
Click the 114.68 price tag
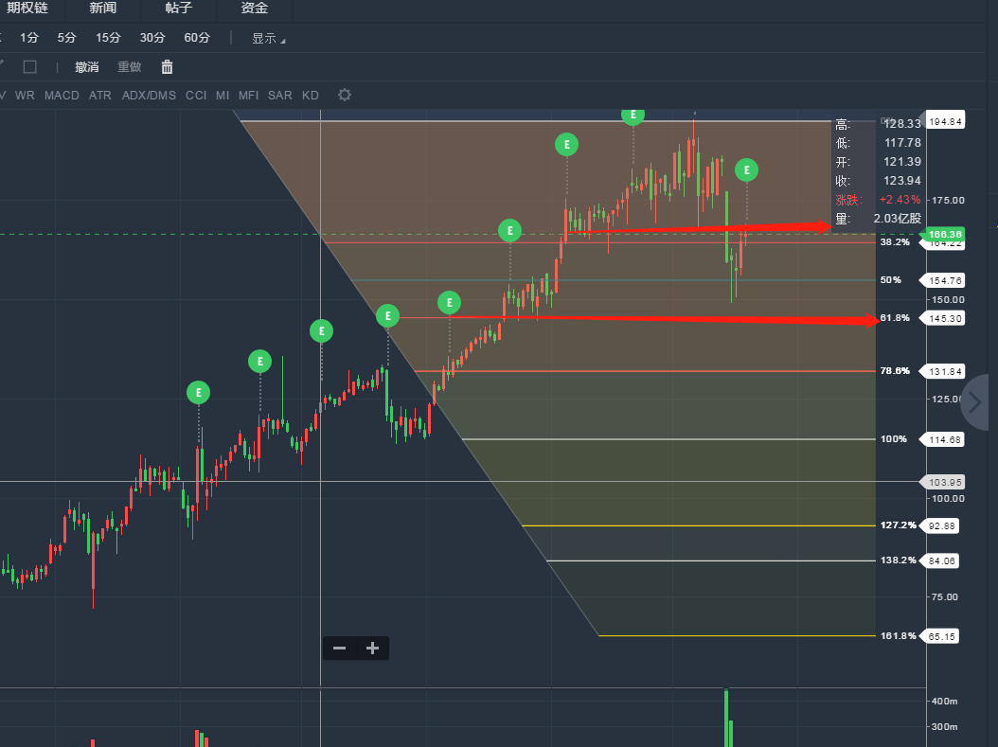(x=945, y=439)
